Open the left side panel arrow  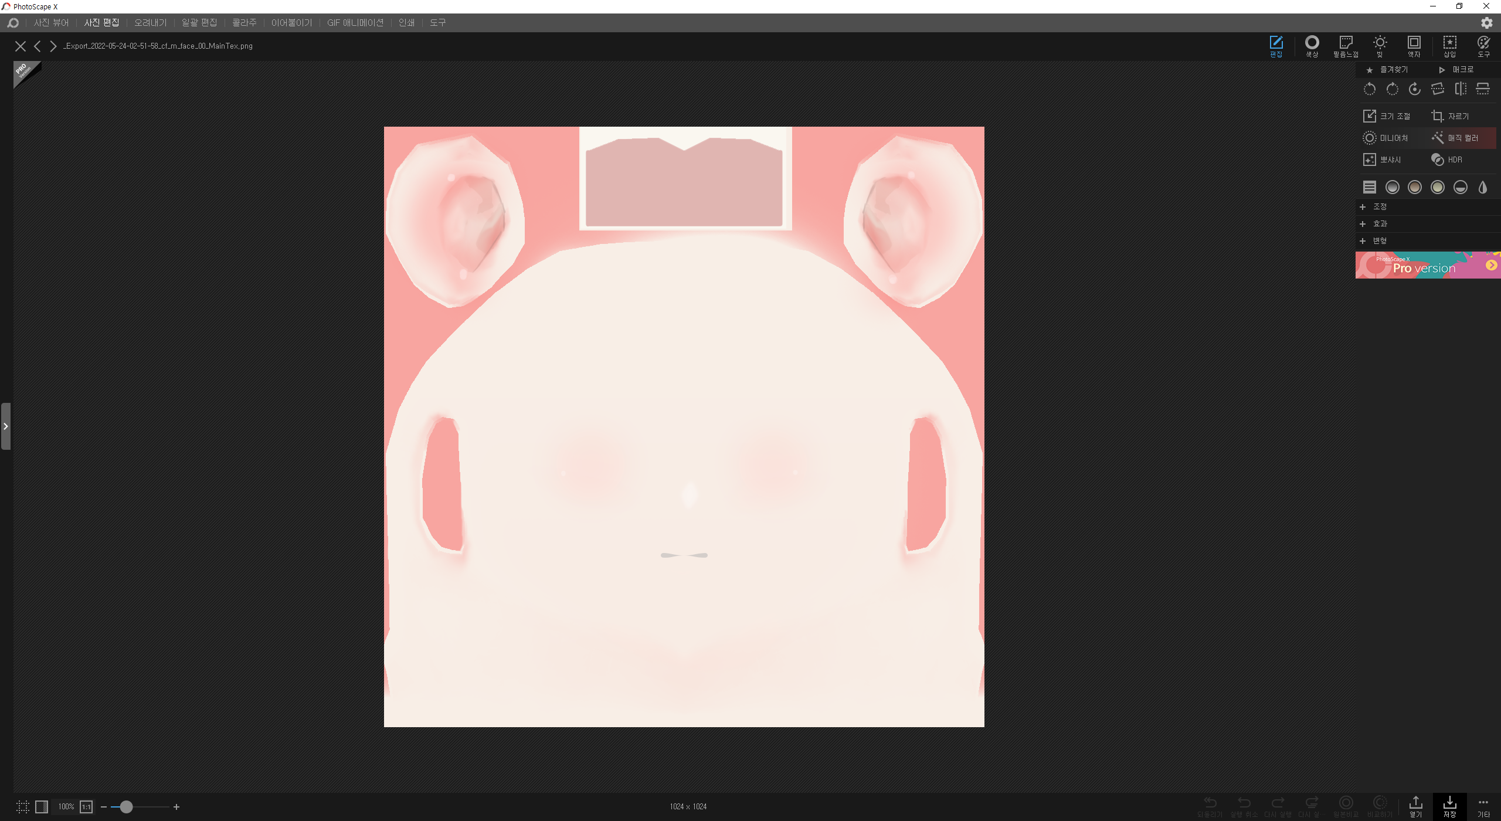coord(6,426)
